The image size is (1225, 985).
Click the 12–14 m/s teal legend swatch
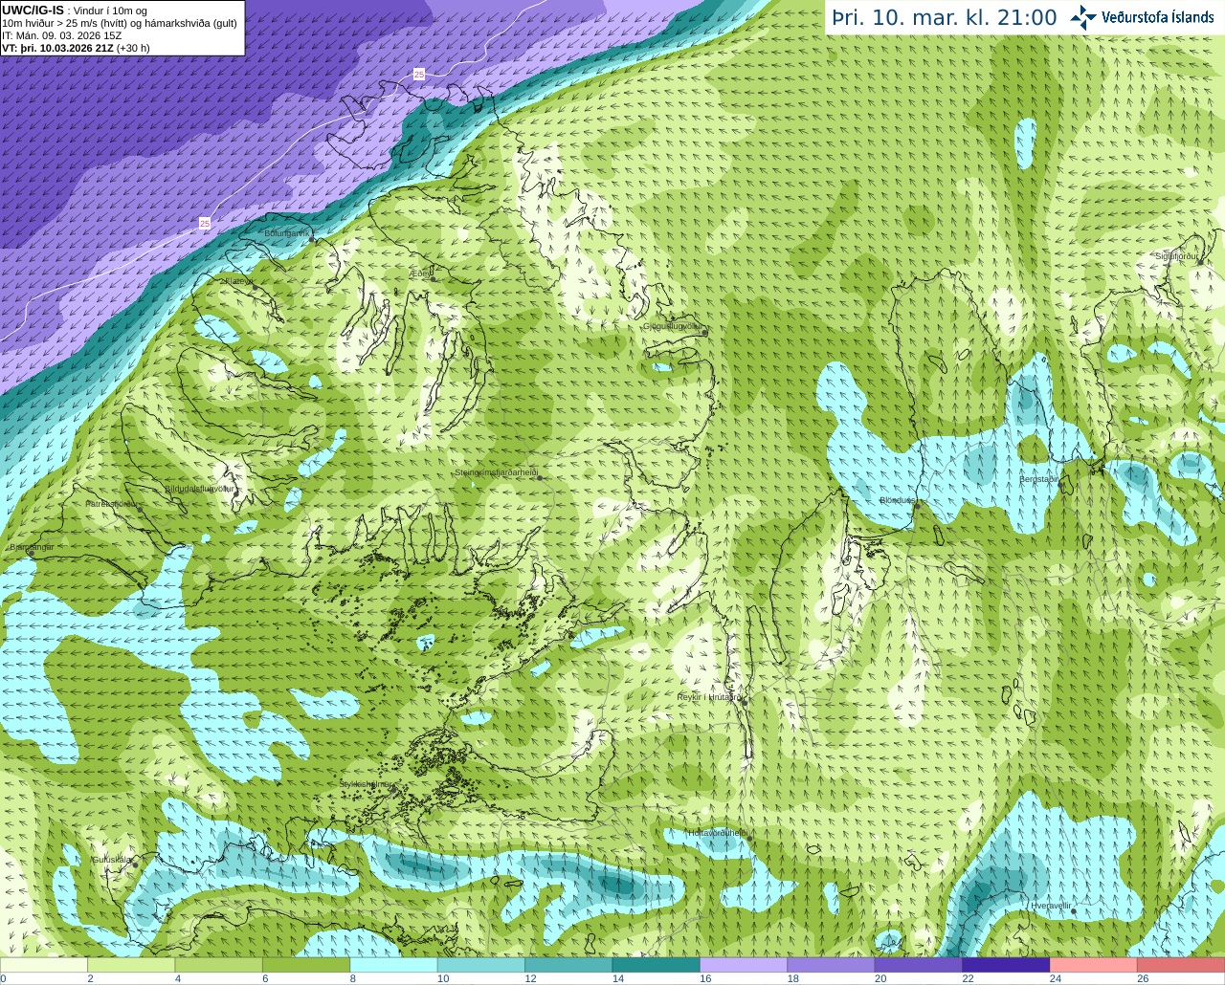tap(568, 965)
